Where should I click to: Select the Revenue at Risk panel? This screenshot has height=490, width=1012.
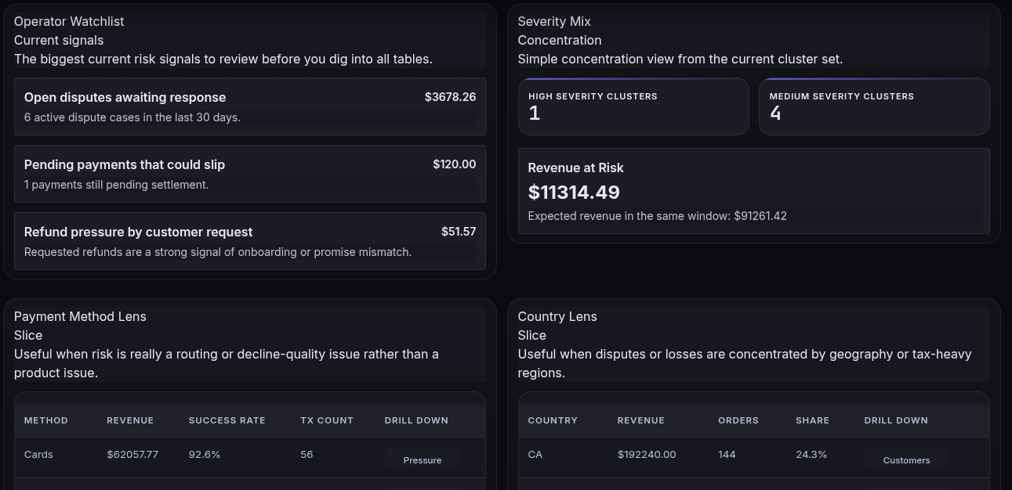click(x=753, y=191)
